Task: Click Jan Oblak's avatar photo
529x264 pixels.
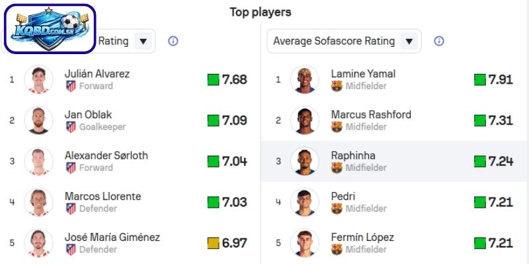Action: click(38, 120)
